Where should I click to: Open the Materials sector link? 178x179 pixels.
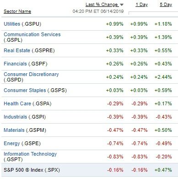[14, 130]
